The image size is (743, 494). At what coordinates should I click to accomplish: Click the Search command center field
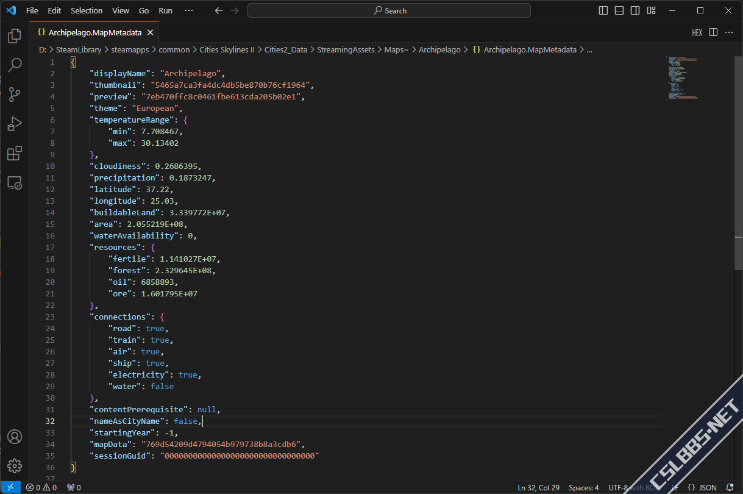[389, 10]
